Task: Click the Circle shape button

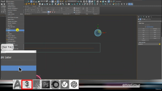Action: (144, 31)
